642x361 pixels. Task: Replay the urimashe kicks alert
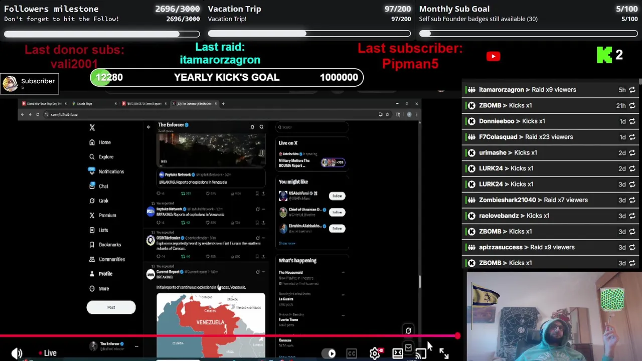pyautogui.click(x=632, y=153)
